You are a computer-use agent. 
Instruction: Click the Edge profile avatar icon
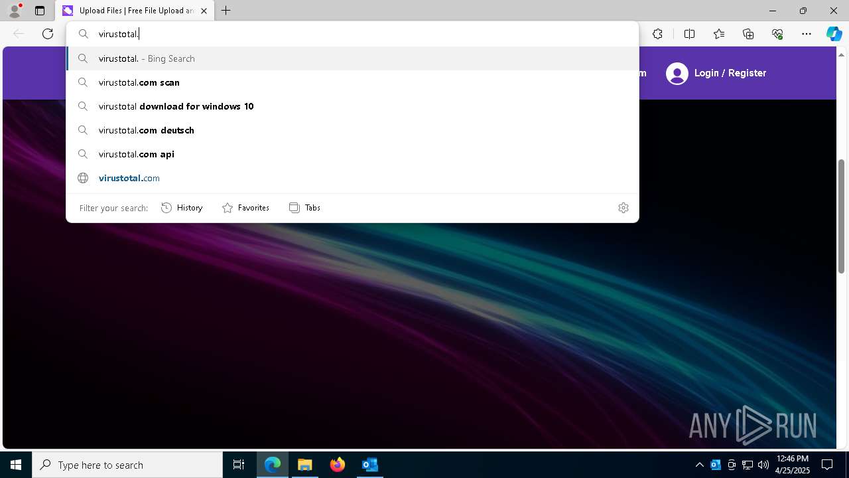pos(15,11)
